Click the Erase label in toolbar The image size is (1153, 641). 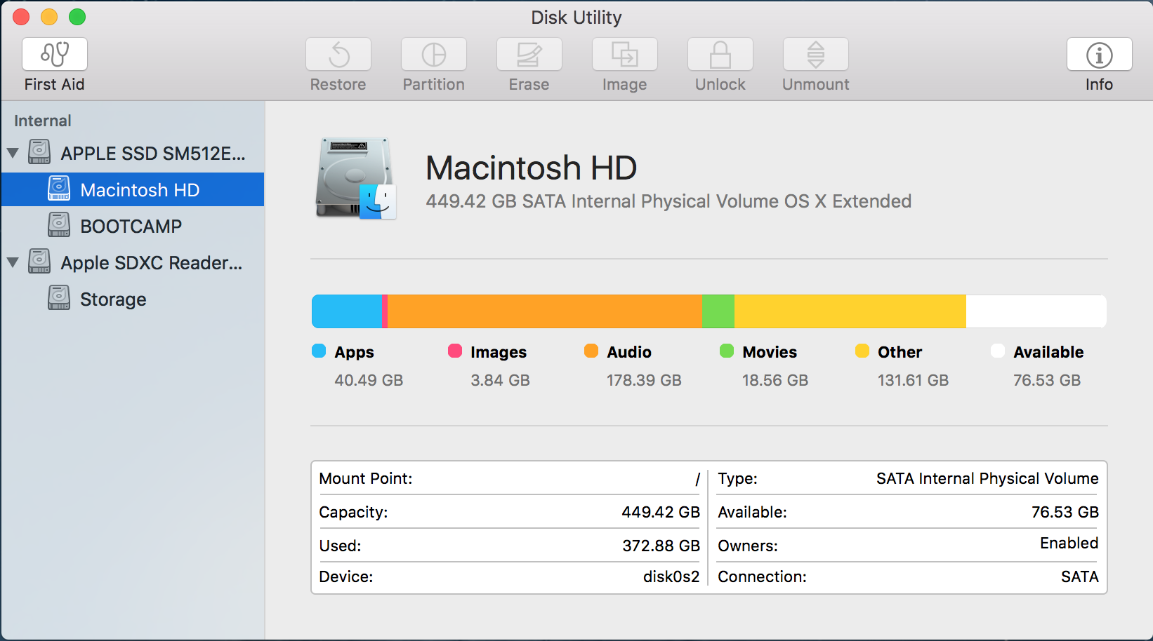(x=529, y=84)
